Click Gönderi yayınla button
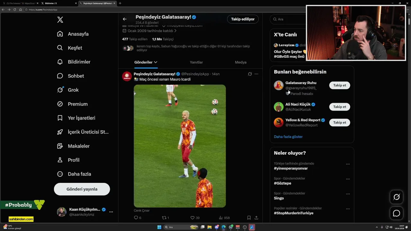This screenshot has height=231, width=411. point(82,189)
